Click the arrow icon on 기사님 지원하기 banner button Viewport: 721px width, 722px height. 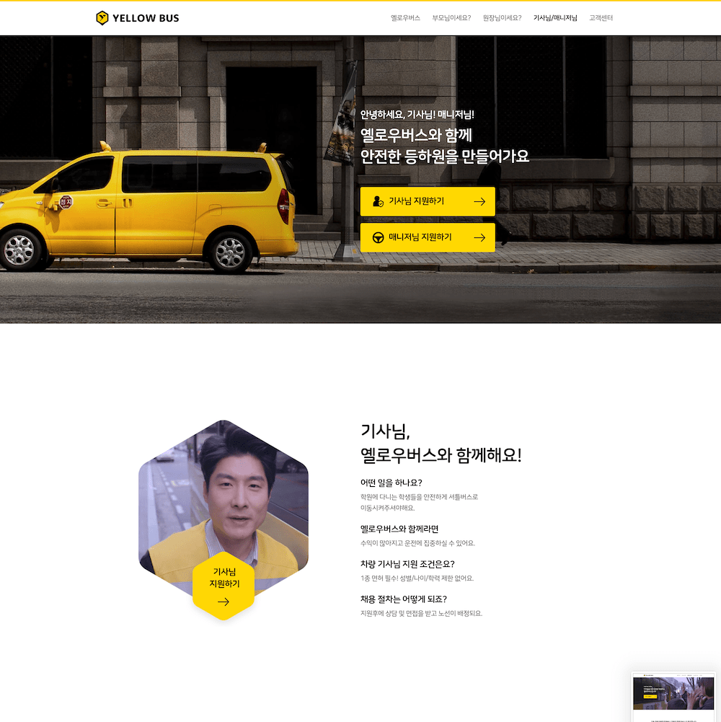point(479,201)
